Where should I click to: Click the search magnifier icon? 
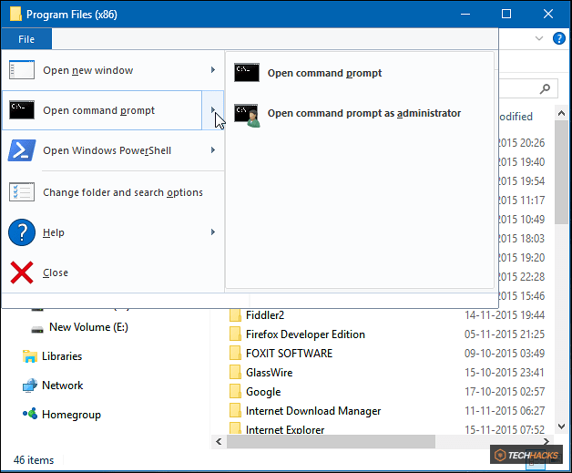tap(545, 88)
